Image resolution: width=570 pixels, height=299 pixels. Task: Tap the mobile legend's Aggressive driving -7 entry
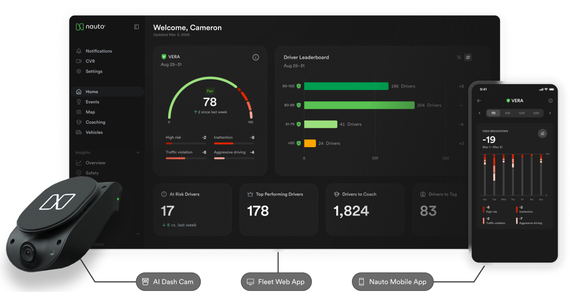click(x=529, y=221)
